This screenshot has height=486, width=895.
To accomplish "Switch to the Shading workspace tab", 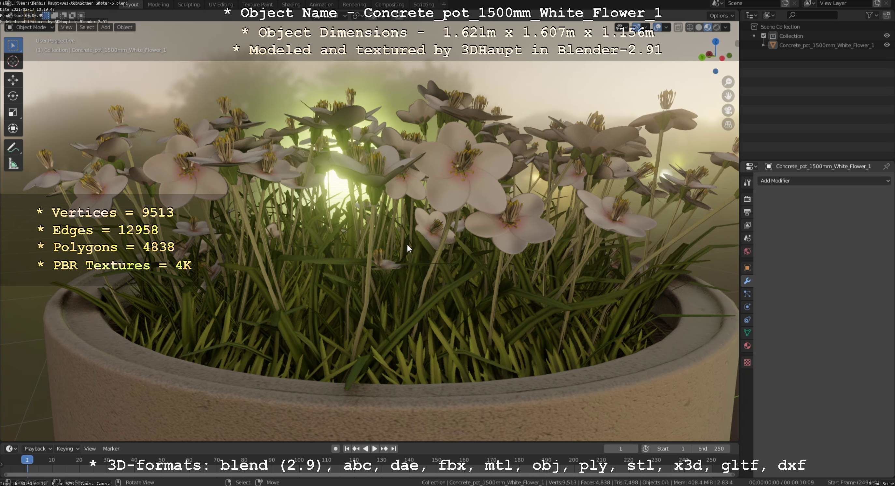I will pyautogui.click(x=291, y=5).
